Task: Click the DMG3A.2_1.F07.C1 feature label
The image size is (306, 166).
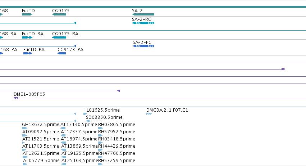Action: tap(167, 110)
